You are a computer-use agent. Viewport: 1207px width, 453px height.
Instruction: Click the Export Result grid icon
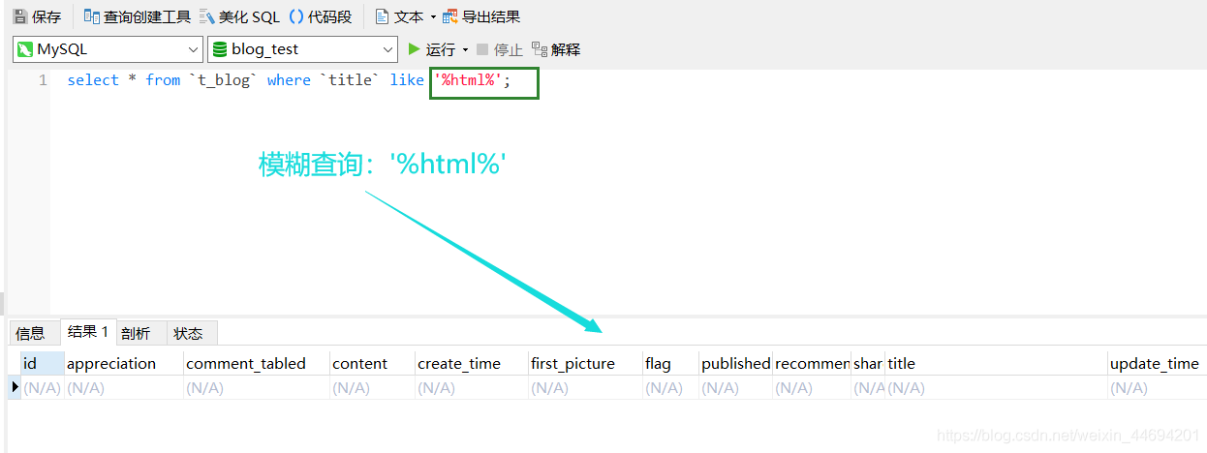(450, 16)
